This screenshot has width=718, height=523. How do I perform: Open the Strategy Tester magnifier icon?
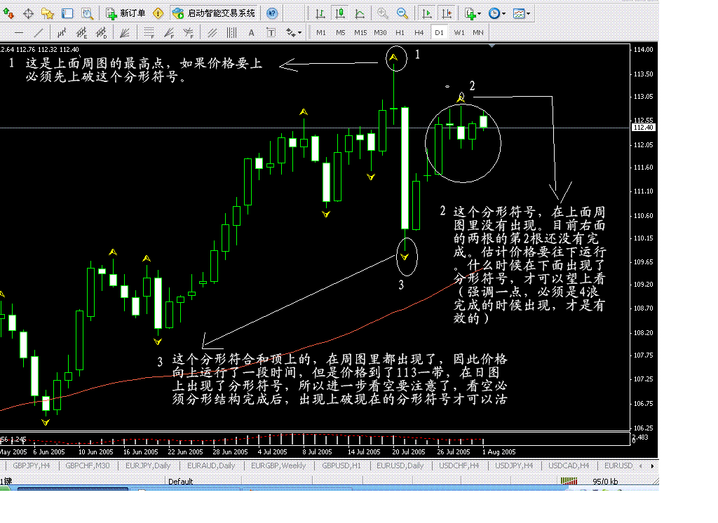point(87,13)
